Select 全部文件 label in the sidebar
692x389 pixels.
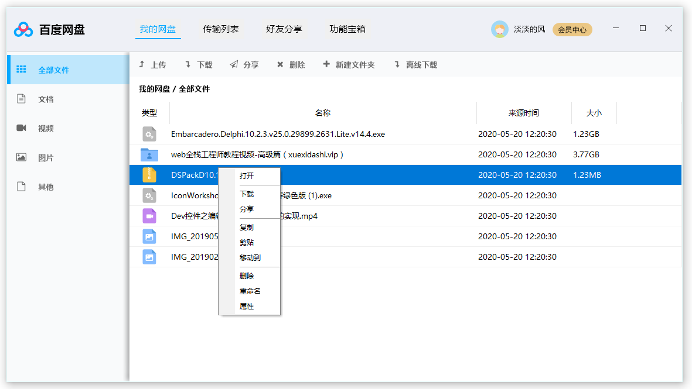coord(53,70)
